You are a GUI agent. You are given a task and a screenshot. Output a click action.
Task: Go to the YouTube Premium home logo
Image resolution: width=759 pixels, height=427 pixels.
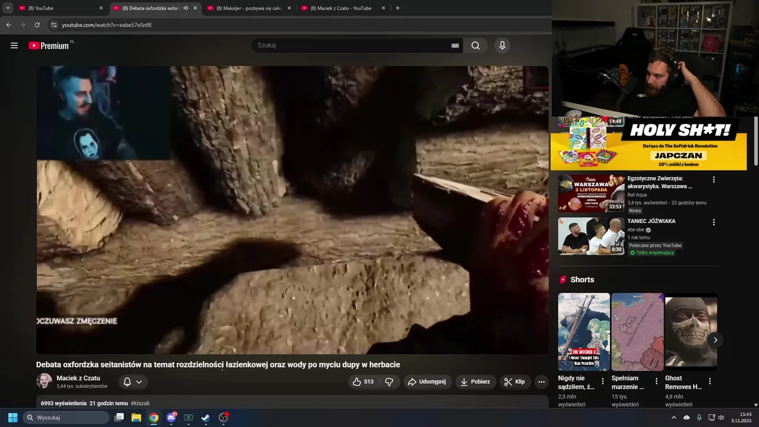49,46
